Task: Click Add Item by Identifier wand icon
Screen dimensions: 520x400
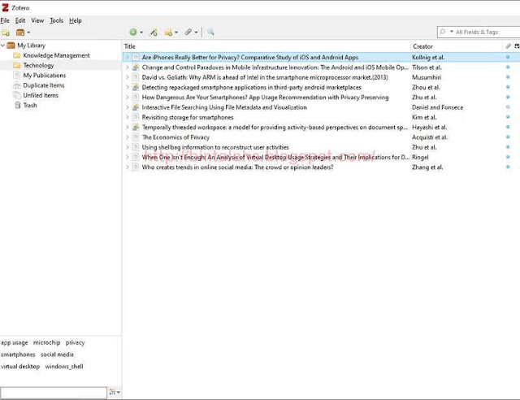Action: point(154,33)
